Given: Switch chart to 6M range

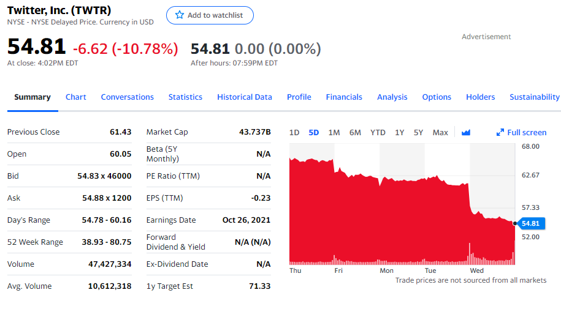Looking at the screenshot, I should pos(355,132).
